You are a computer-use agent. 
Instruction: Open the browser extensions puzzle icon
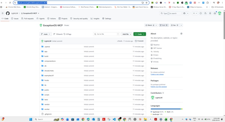coord(208,3)
